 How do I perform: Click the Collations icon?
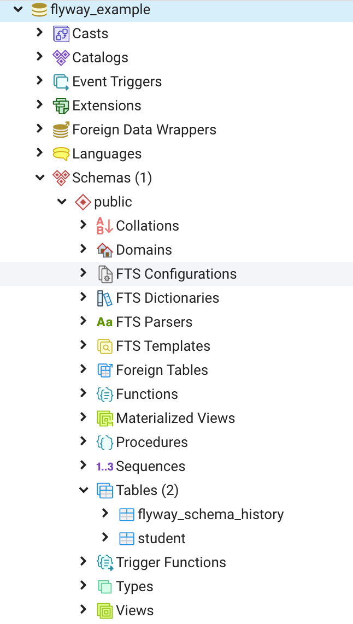tap(104, 226)
